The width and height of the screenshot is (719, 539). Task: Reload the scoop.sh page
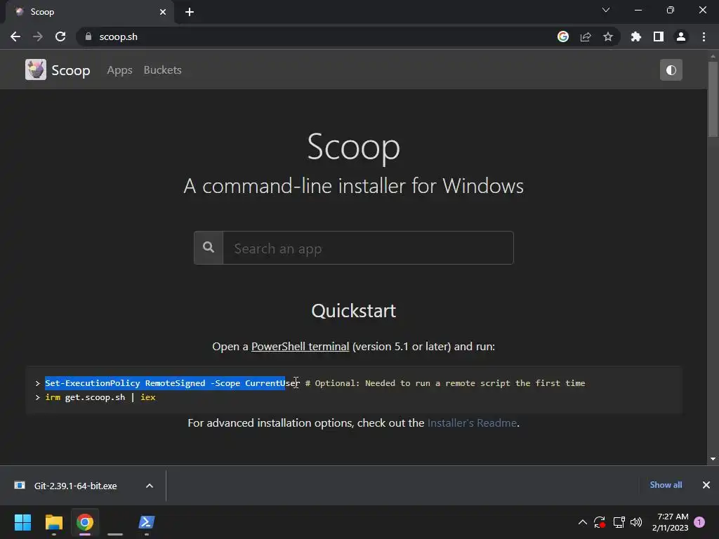tap(60, 36)
